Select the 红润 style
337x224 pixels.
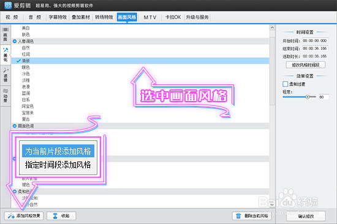coord(26,54)
